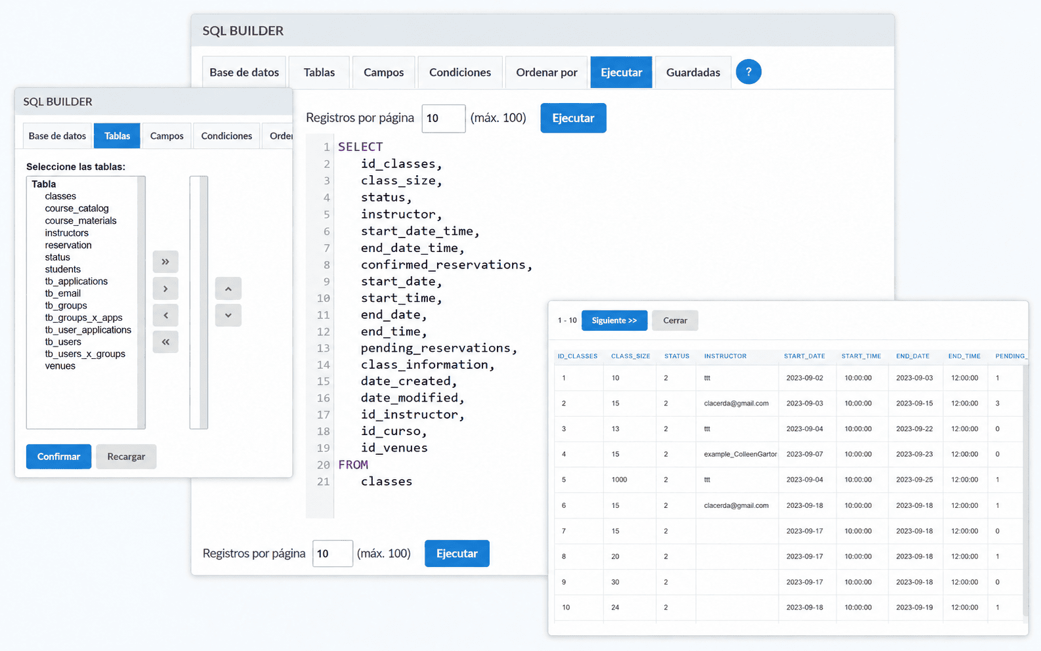
Task: Select students in the table list
Action: 63,269
